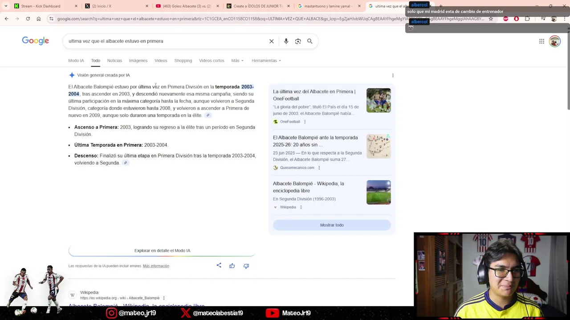View site information icon in address bar

point(51,19)
